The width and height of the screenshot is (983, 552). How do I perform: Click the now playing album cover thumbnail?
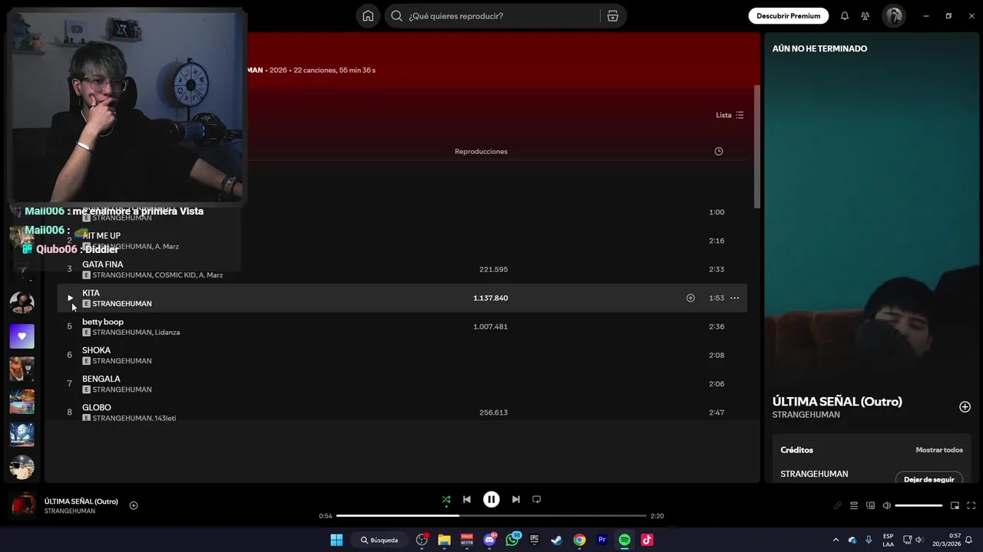click(23, 505)
